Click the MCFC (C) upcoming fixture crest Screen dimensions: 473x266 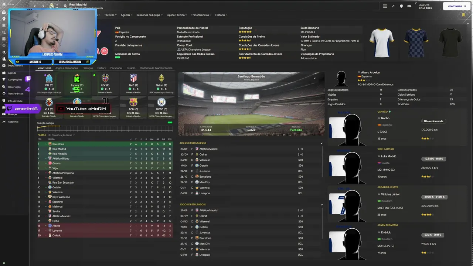pos(161,102)
